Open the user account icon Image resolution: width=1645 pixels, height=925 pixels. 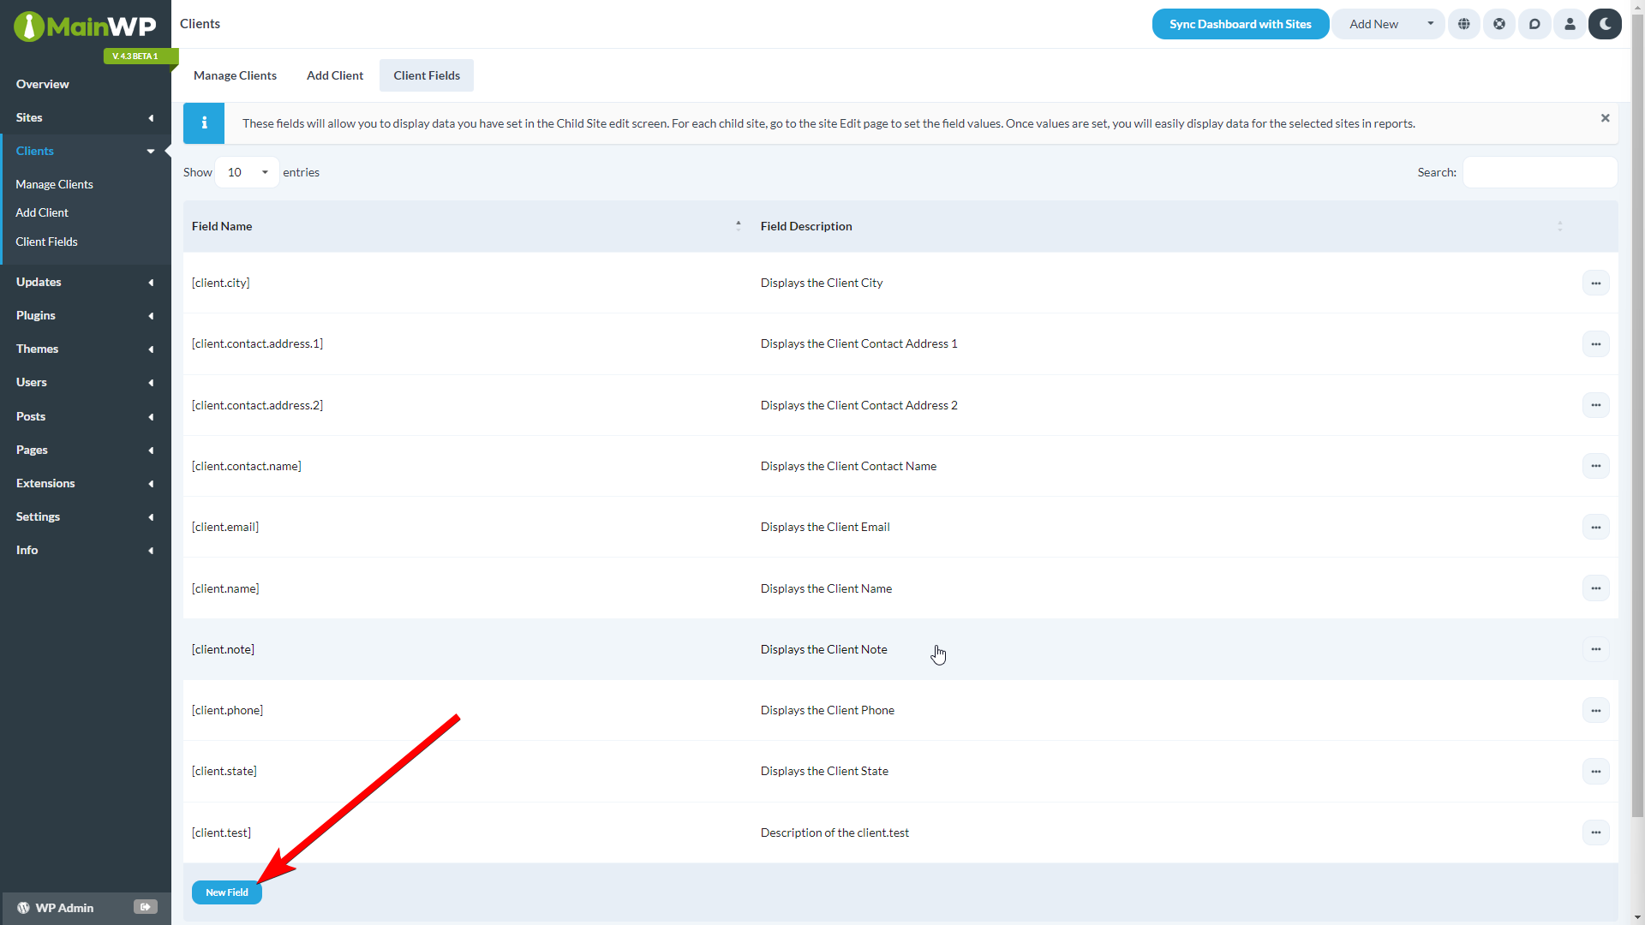tap(1569, 24)
